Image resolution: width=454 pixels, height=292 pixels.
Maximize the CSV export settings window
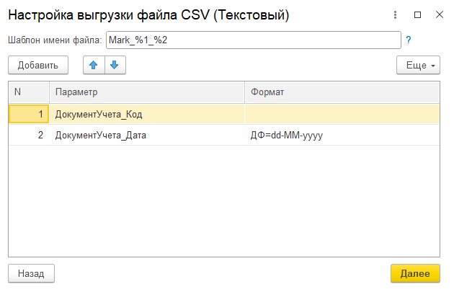point(417,14)
